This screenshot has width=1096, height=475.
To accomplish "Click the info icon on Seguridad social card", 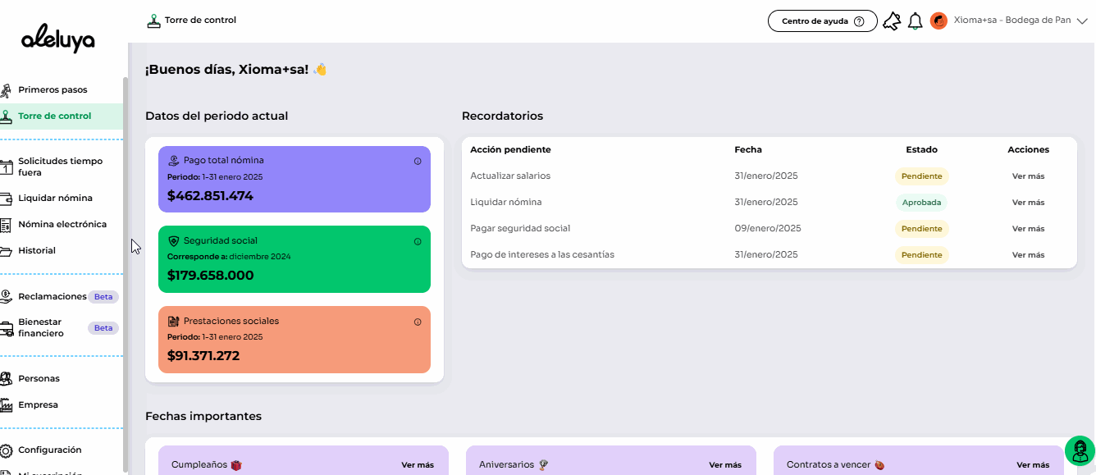I will tap(418, 241).
